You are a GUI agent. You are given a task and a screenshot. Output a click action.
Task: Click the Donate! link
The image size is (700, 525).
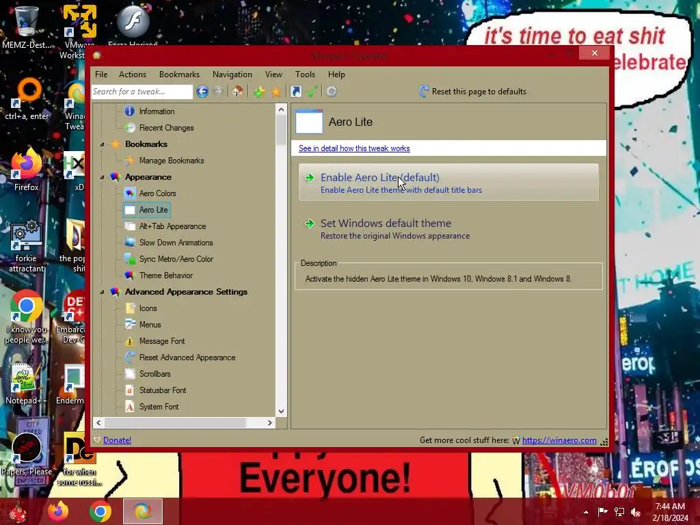coord(117,440)
